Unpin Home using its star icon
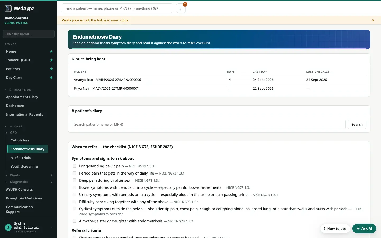The height and width of the screenshot is (238, 381). [51, 52]
